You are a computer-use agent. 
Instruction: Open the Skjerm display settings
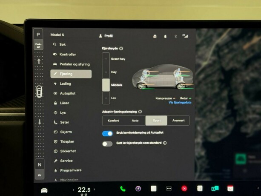[x=63, y=132]
